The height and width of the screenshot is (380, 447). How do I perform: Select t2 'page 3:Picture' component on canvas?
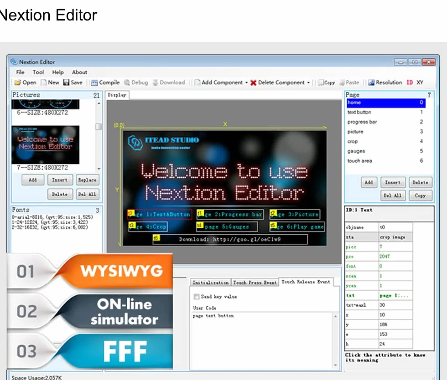tap(295, 215)
